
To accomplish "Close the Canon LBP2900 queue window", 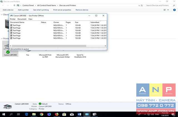I will pos(103,16).
